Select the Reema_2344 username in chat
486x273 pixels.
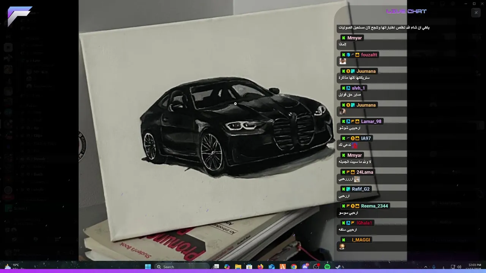[374, 206]
